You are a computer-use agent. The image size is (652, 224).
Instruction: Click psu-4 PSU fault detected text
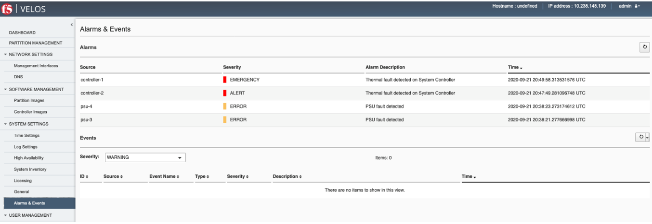tap(385, 106)
